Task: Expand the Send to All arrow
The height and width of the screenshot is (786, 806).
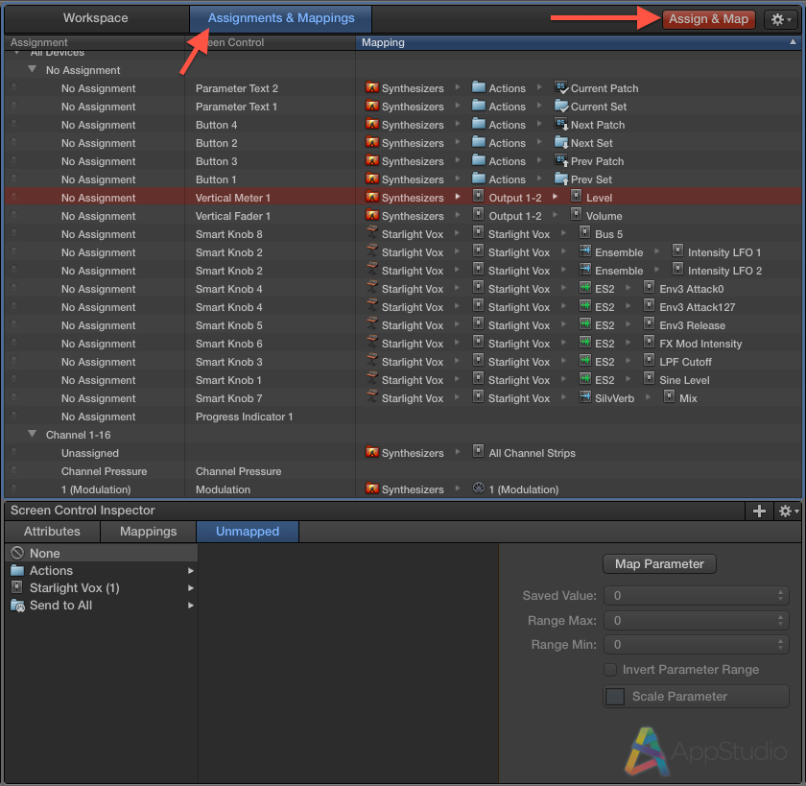Action: coord(191,606)
